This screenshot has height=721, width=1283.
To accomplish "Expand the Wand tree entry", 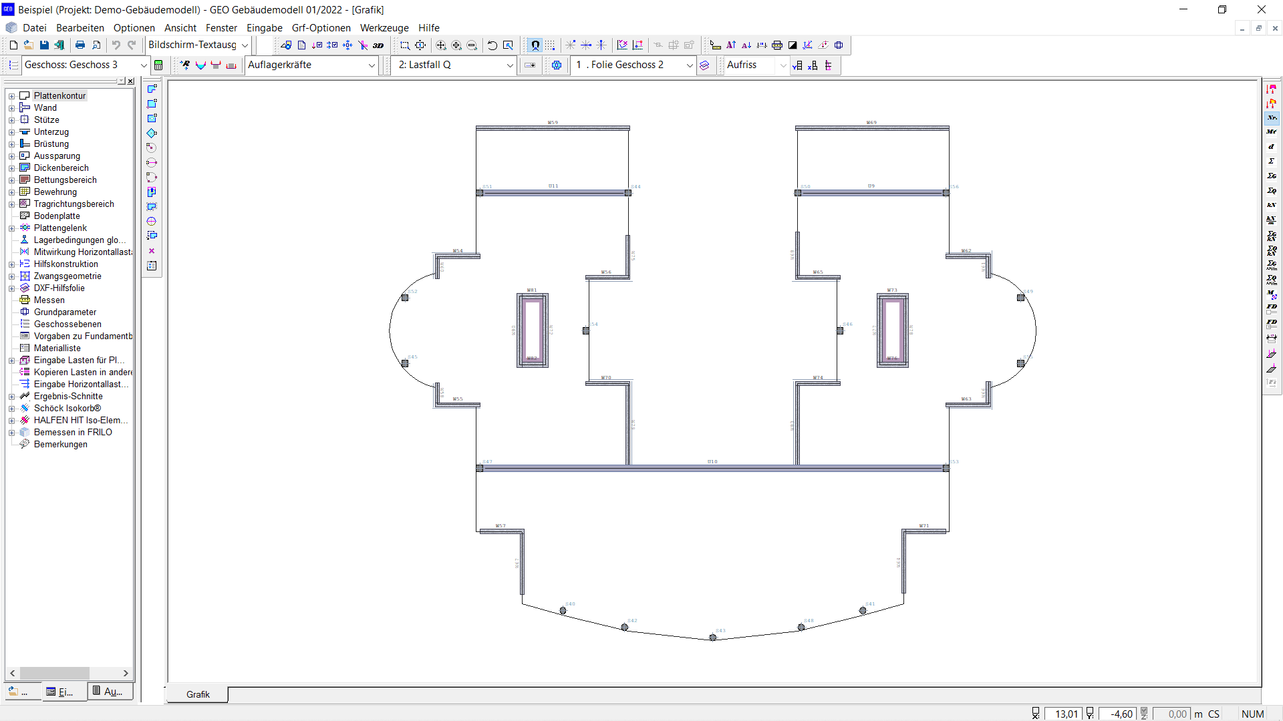I will (x=13, y=107).
